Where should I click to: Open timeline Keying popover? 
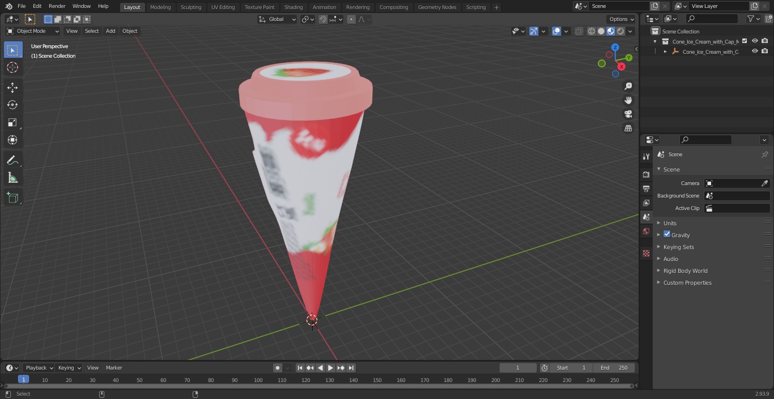pos(69,368)
